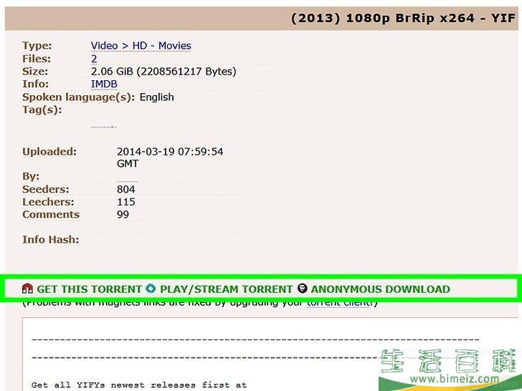Select the leechers count '115'
The width and height of the screenshot is (522, 391).
pyautogui.click(x=126, y=202)
